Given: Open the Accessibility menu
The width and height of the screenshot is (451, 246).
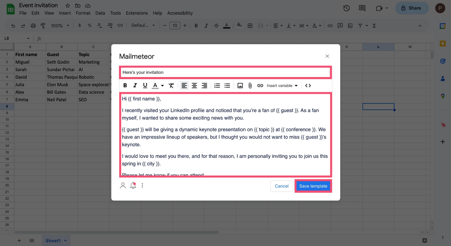Looking at the screenshot, I should tap(180, 13).
